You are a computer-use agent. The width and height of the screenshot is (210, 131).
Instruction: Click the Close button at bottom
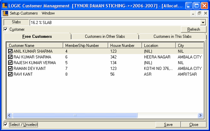coord(194,125)
